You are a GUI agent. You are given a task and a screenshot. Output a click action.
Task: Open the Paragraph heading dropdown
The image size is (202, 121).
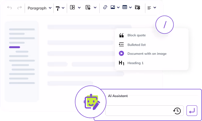(x=39, y=8)
